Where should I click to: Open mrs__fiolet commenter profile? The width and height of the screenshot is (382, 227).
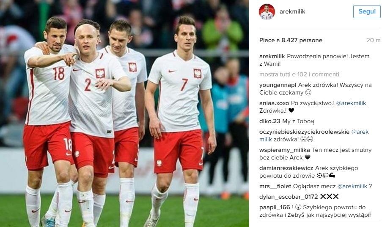point(275,186)
